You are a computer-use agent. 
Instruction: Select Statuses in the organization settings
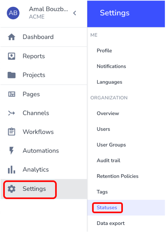[107, 208]
